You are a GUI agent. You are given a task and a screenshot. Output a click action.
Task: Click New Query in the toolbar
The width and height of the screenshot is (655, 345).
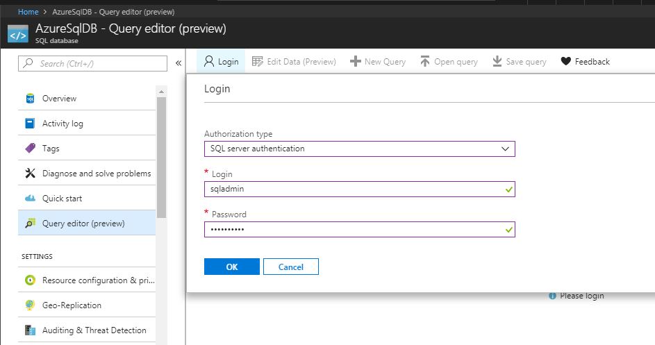[x=377, y=62]
